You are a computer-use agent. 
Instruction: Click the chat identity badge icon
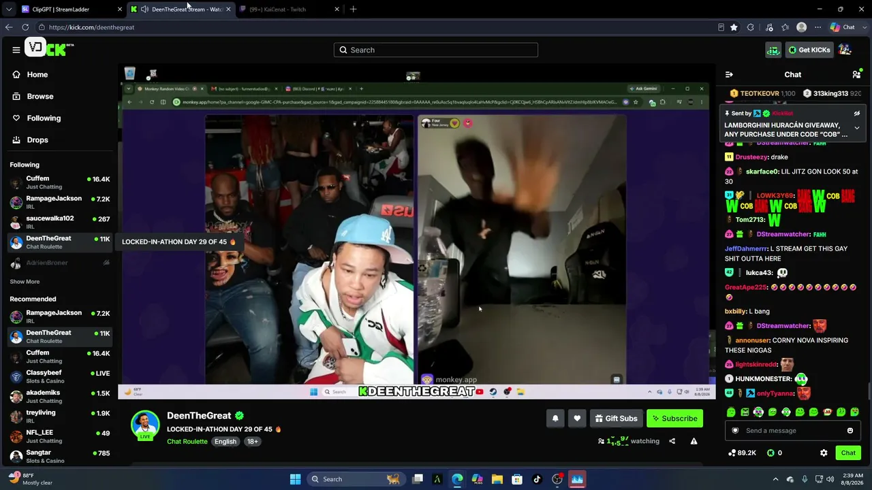[x=735, y=430]
